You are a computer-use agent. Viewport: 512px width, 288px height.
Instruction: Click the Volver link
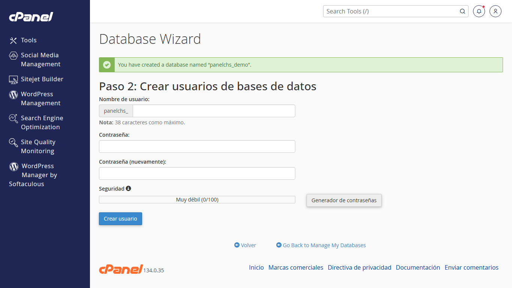(x=249, y=245)
